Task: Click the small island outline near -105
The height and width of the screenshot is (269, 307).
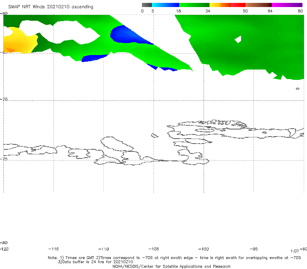Action: [x=154, y=135]
